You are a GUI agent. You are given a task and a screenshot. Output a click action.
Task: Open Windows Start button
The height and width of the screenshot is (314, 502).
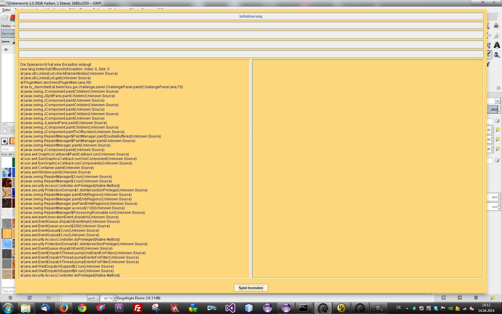click(x=8, y=308)
